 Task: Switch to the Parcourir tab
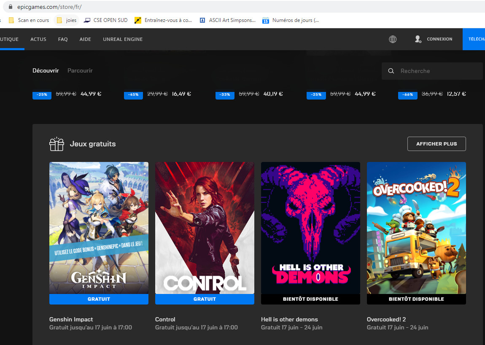click(80, 70)
